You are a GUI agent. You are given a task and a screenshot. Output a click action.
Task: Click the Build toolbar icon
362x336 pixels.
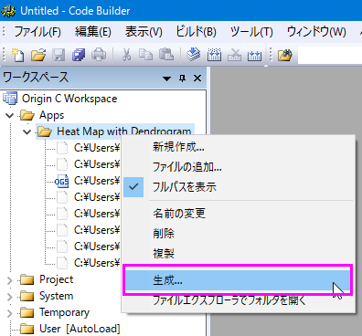pyautogui.click(x=214, y=55)
